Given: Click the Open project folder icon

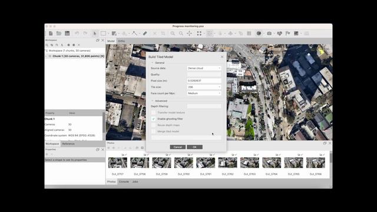Looking at the screenshot, I should (59, 34).
